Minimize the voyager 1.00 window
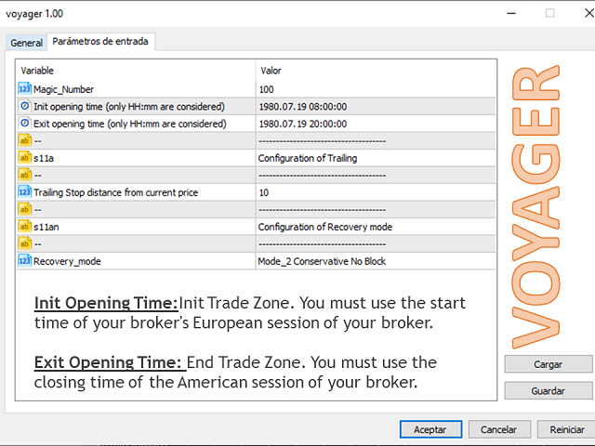The height and width of the screenshot is (446, 595). click(x=511, y=13)
